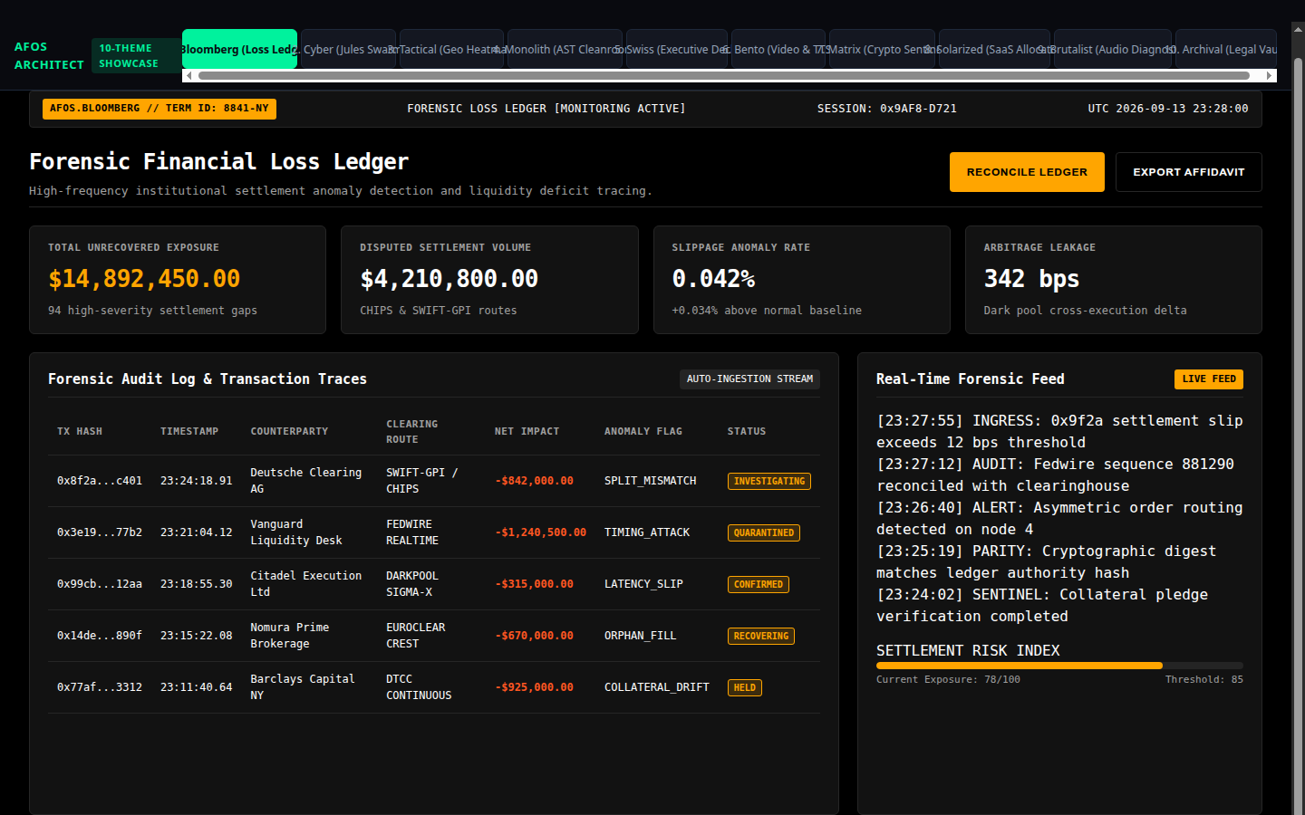Click the -$315,000.00 net impact value

point(534,584)
